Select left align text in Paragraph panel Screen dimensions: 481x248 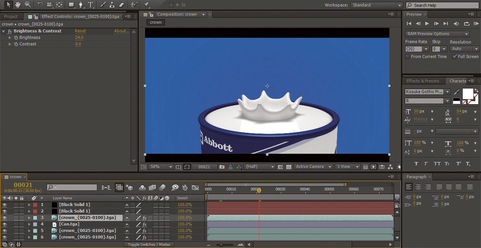point(409,187)
